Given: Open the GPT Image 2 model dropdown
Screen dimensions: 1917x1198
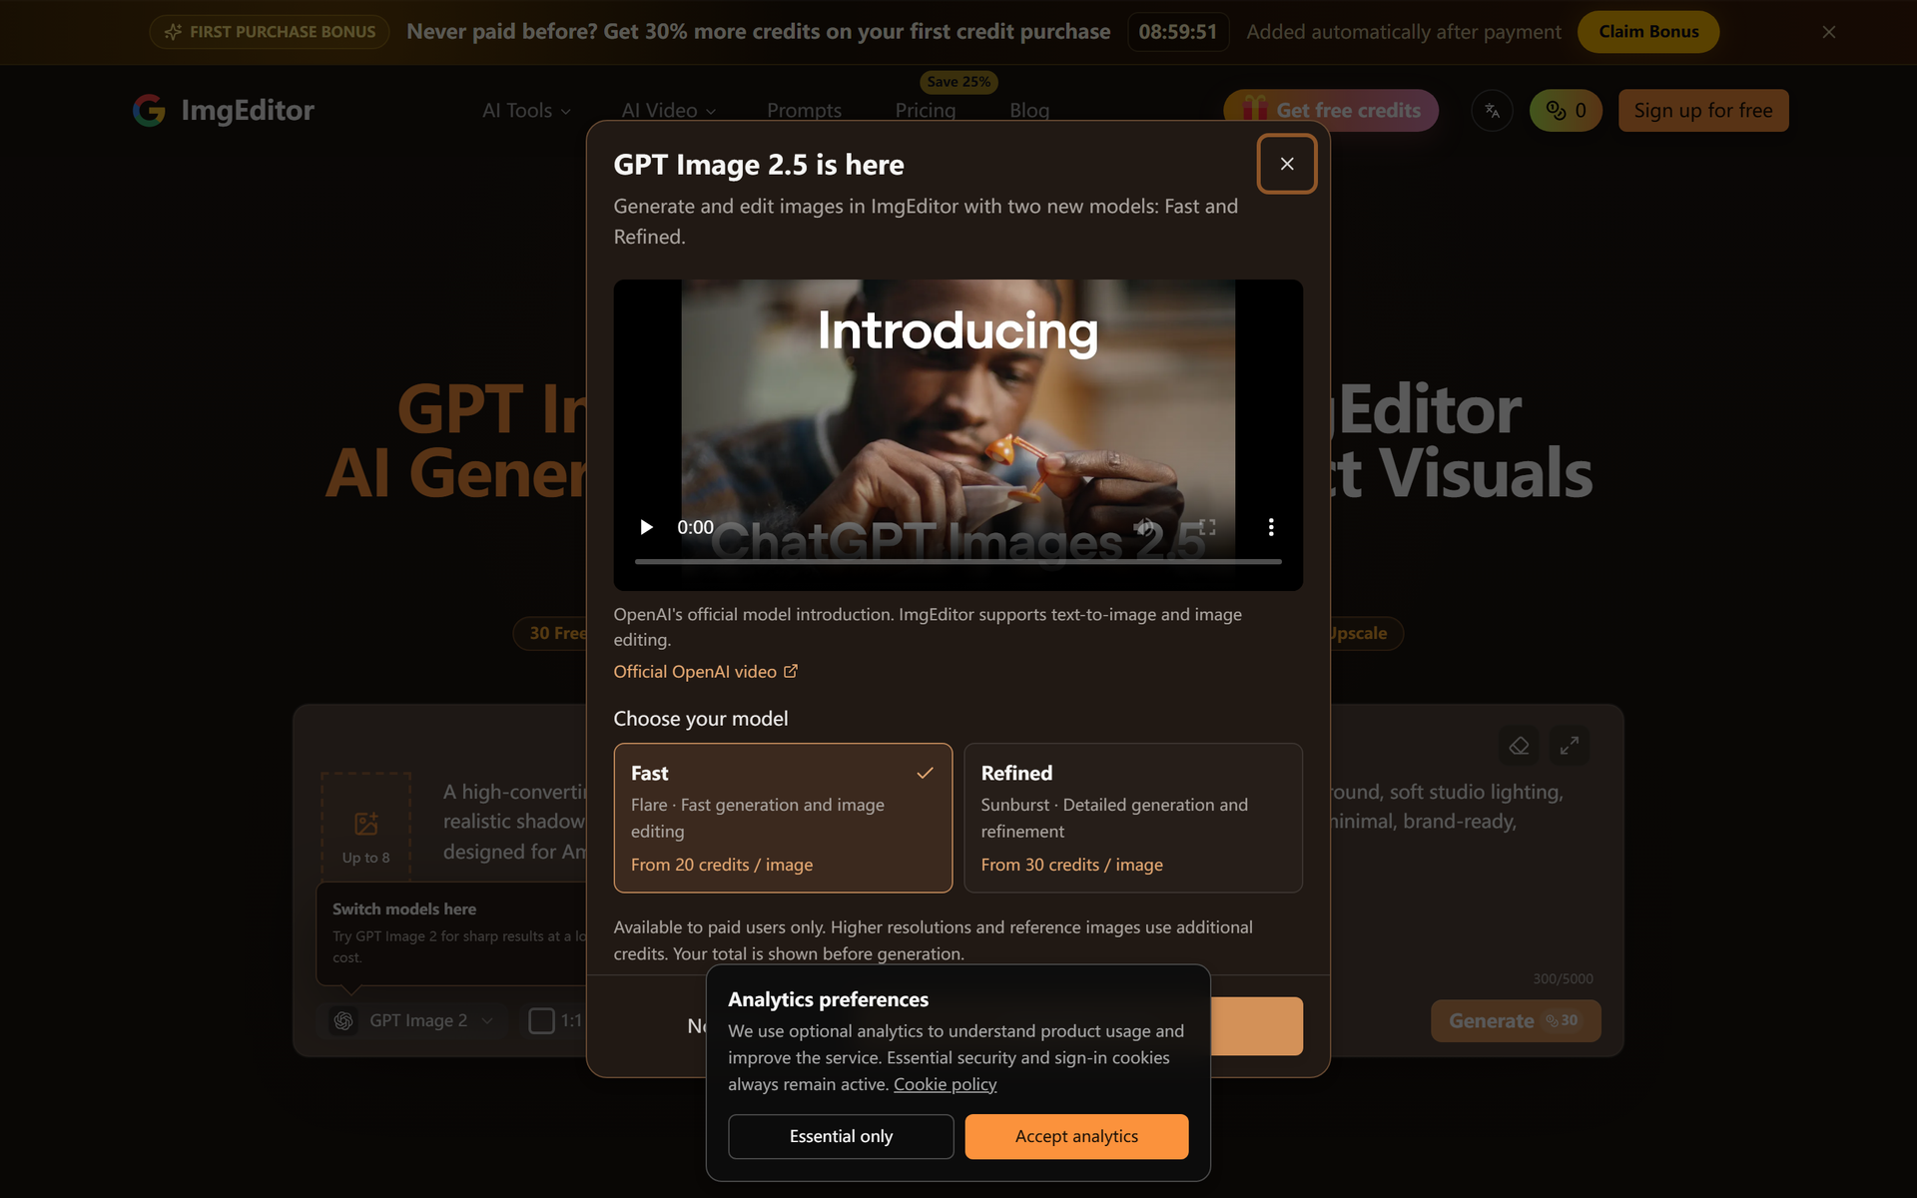Looking at the screenshot, I should 412,1020.
